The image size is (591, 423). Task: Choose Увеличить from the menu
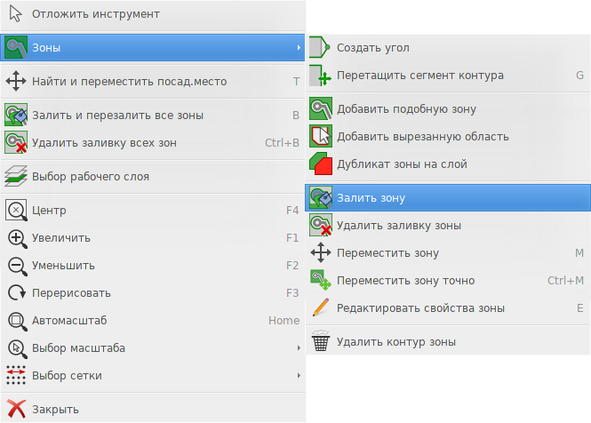pyautogui.click(x=153, y=238)
